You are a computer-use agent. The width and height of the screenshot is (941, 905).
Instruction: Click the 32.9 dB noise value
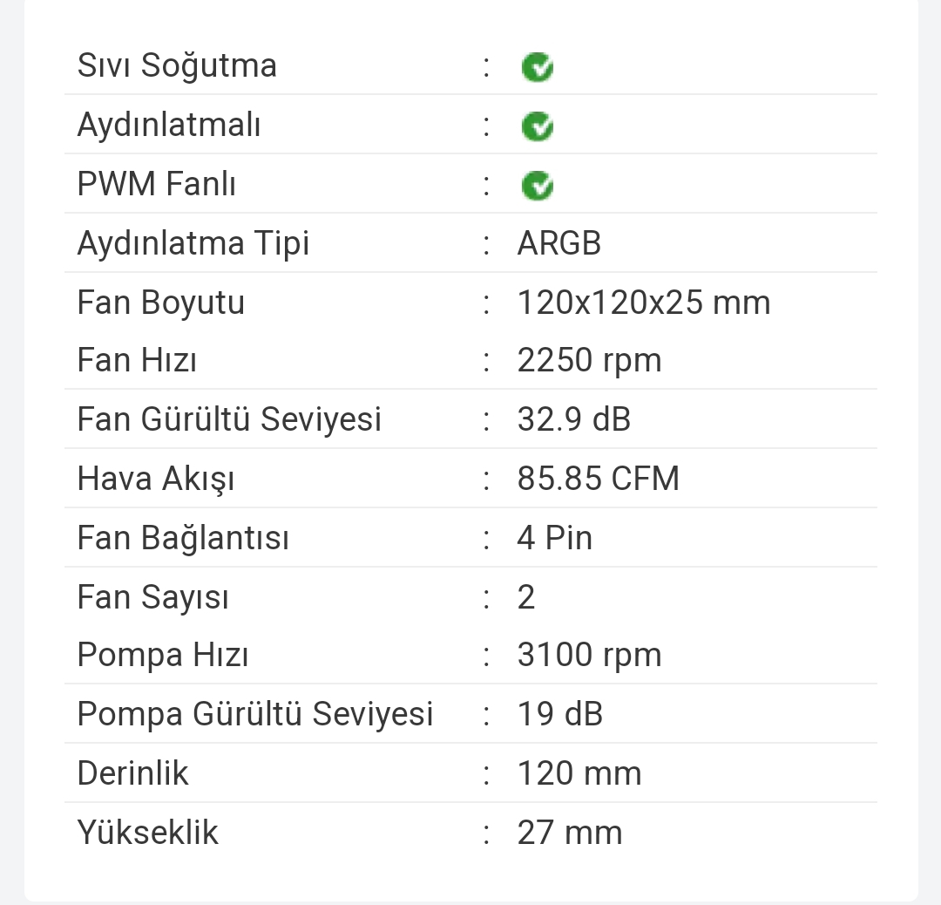tap(573, 419)
